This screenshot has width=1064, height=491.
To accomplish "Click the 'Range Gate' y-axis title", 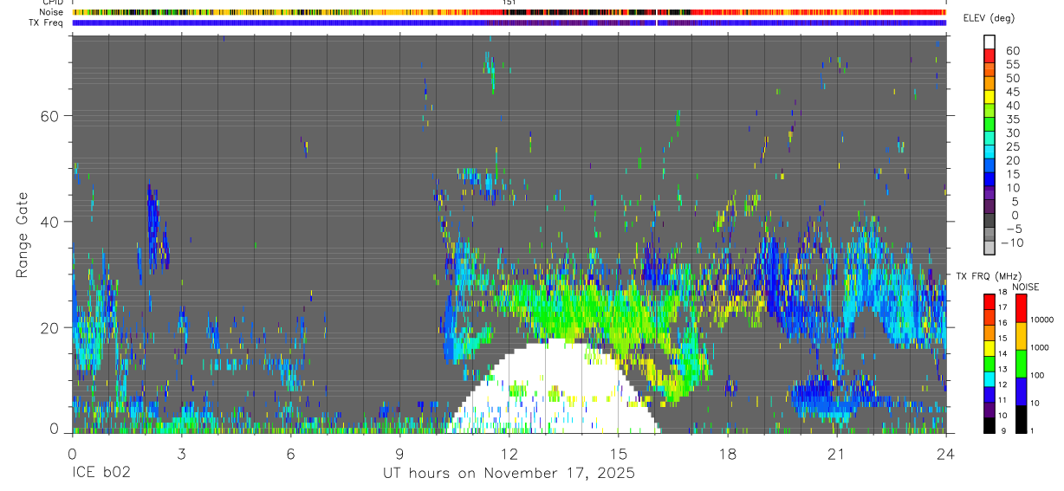I will tap(23, 236).
